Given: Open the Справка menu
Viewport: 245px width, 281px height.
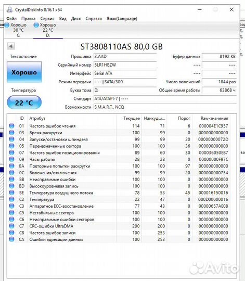Looking at the screenshot, I should click(94, 19).
